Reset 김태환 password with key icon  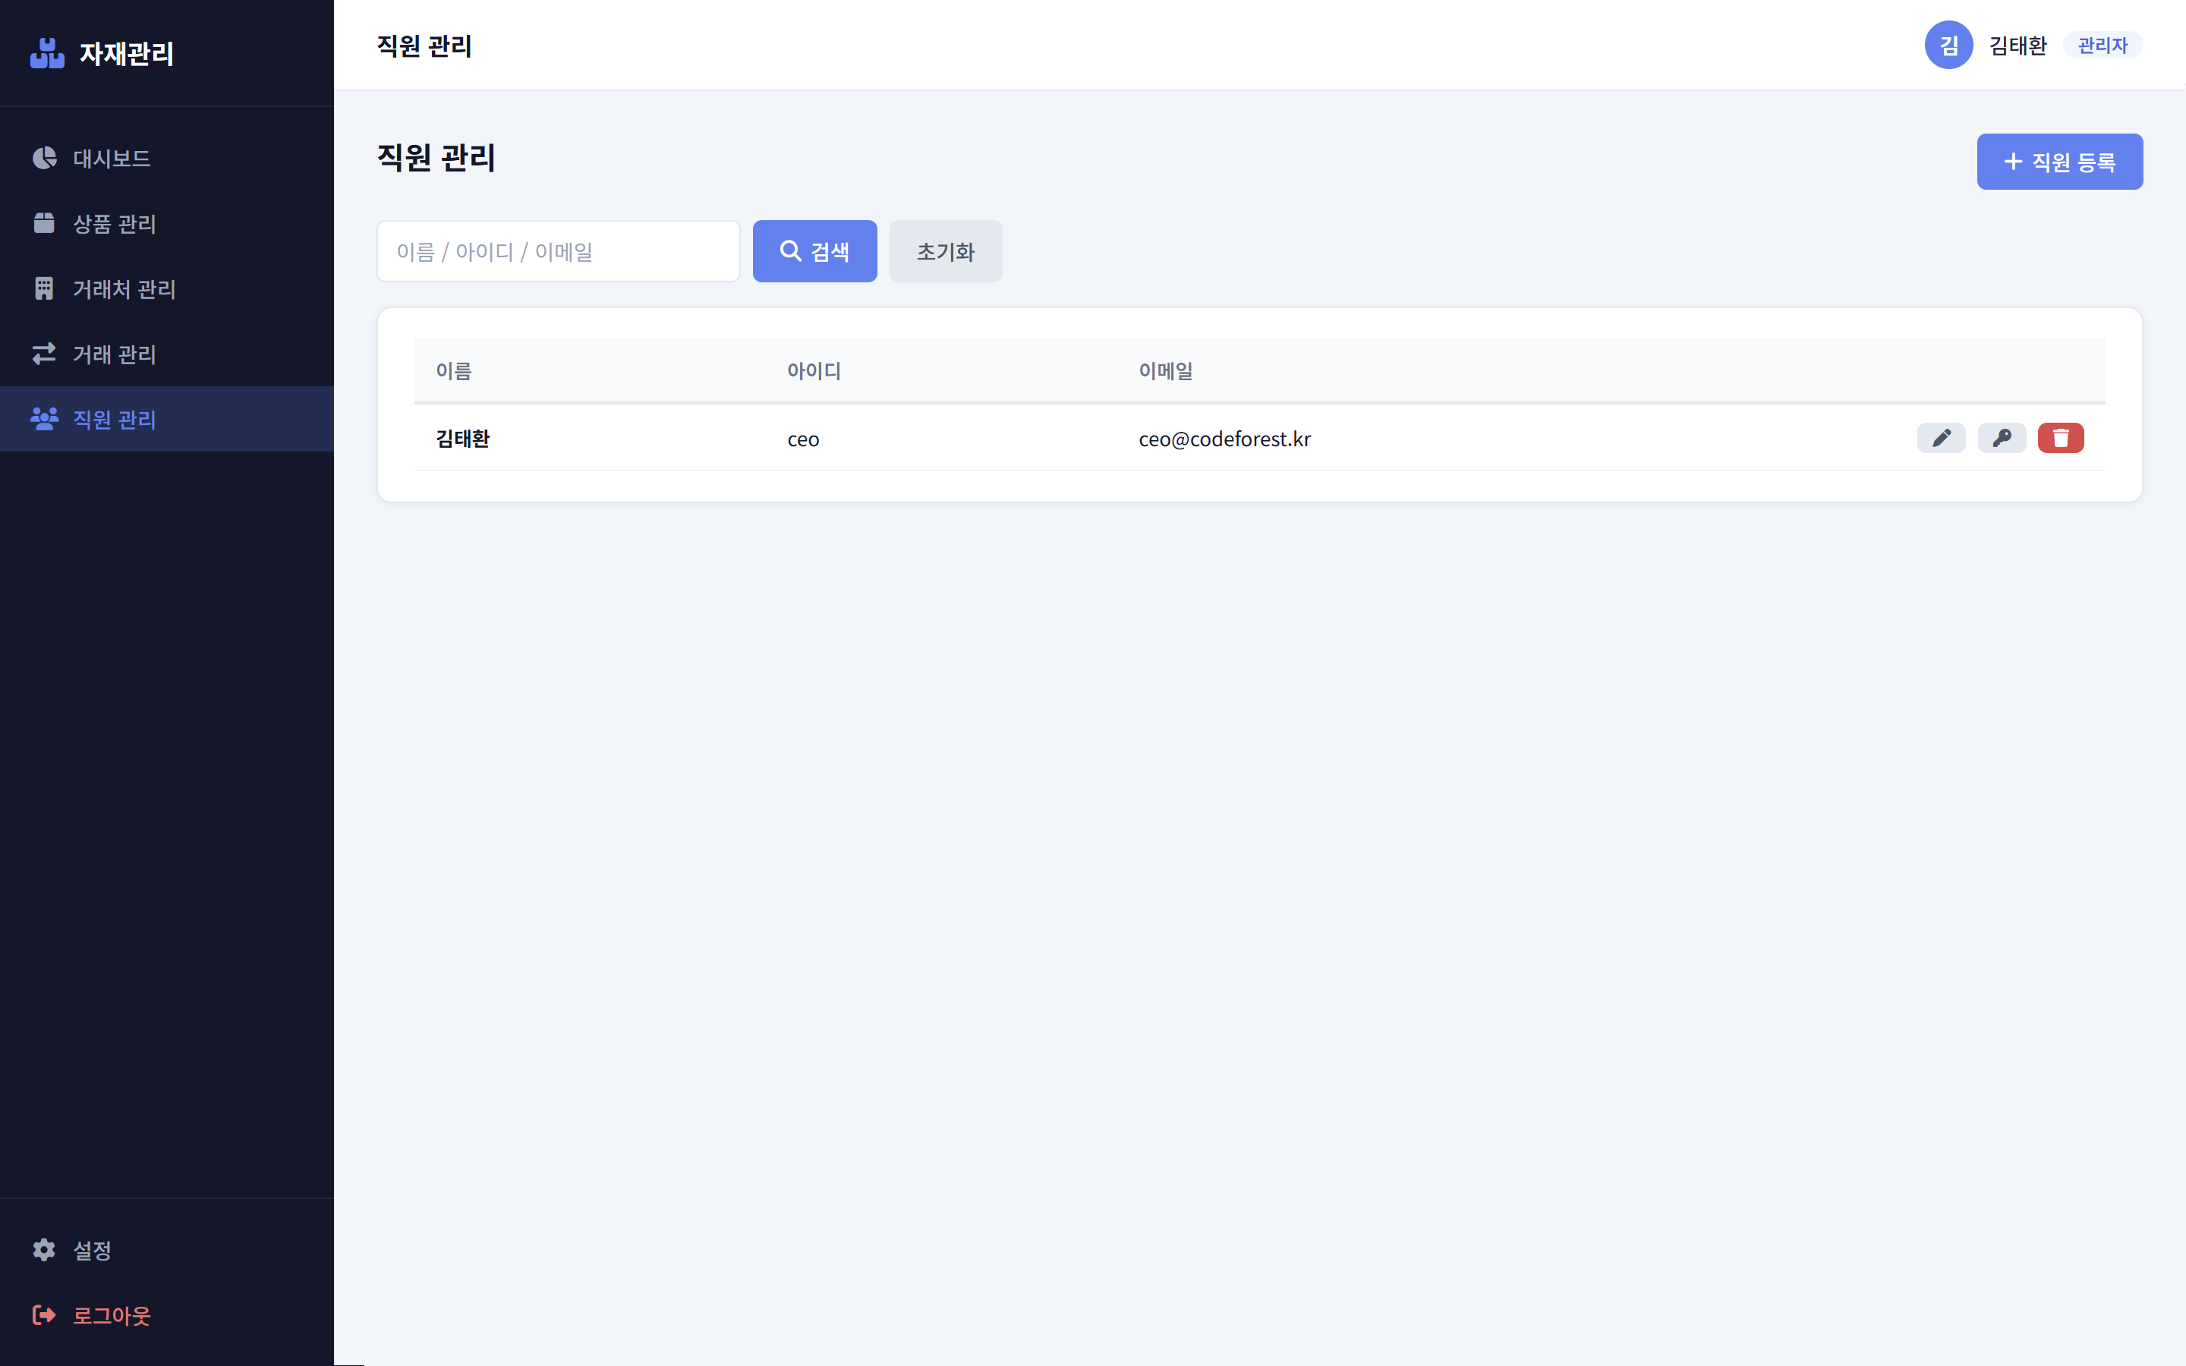[2002, 438]
